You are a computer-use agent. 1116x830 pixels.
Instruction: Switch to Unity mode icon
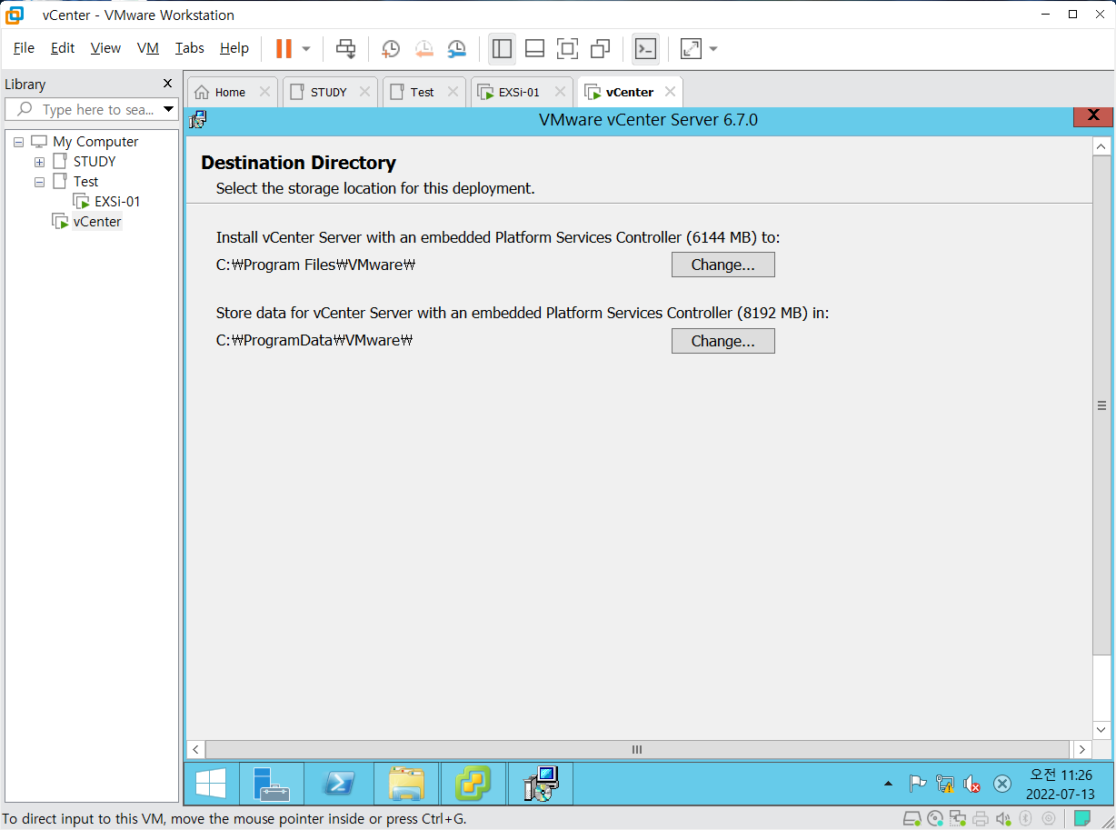[600, 48]
